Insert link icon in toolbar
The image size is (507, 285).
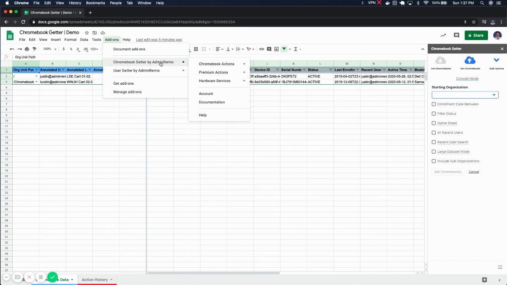click(x=261, y=49)
